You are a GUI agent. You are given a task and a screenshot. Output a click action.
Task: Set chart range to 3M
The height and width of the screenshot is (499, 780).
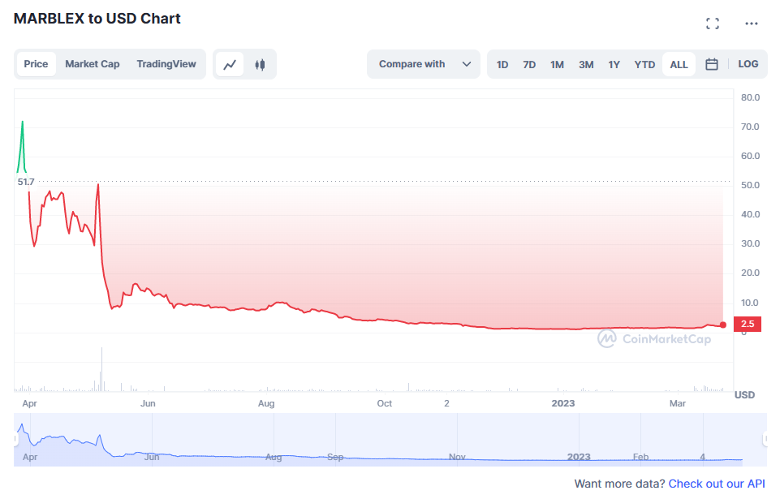tap(585, 65)
